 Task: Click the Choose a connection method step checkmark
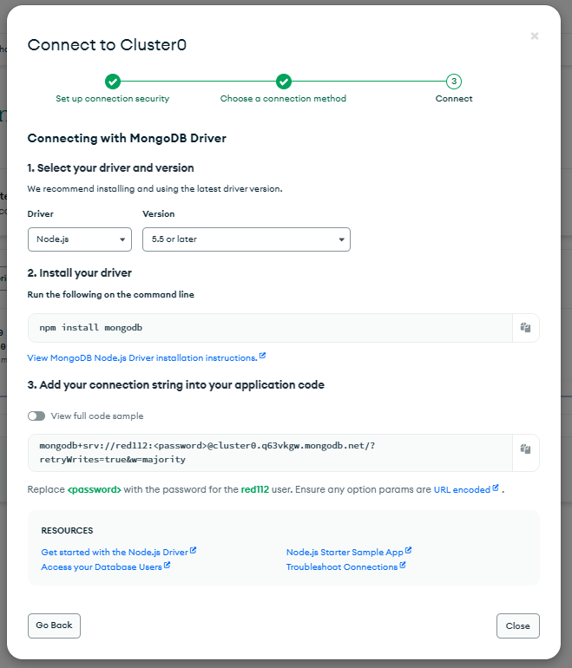(x=284, y=82)
